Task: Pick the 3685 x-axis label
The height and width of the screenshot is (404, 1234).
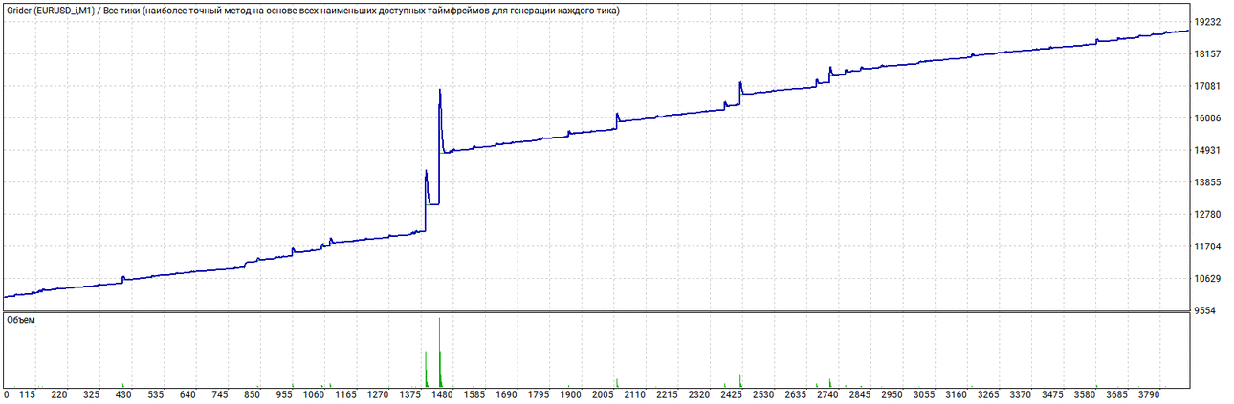Action: pyautogui.click(x=1116, y=393)
